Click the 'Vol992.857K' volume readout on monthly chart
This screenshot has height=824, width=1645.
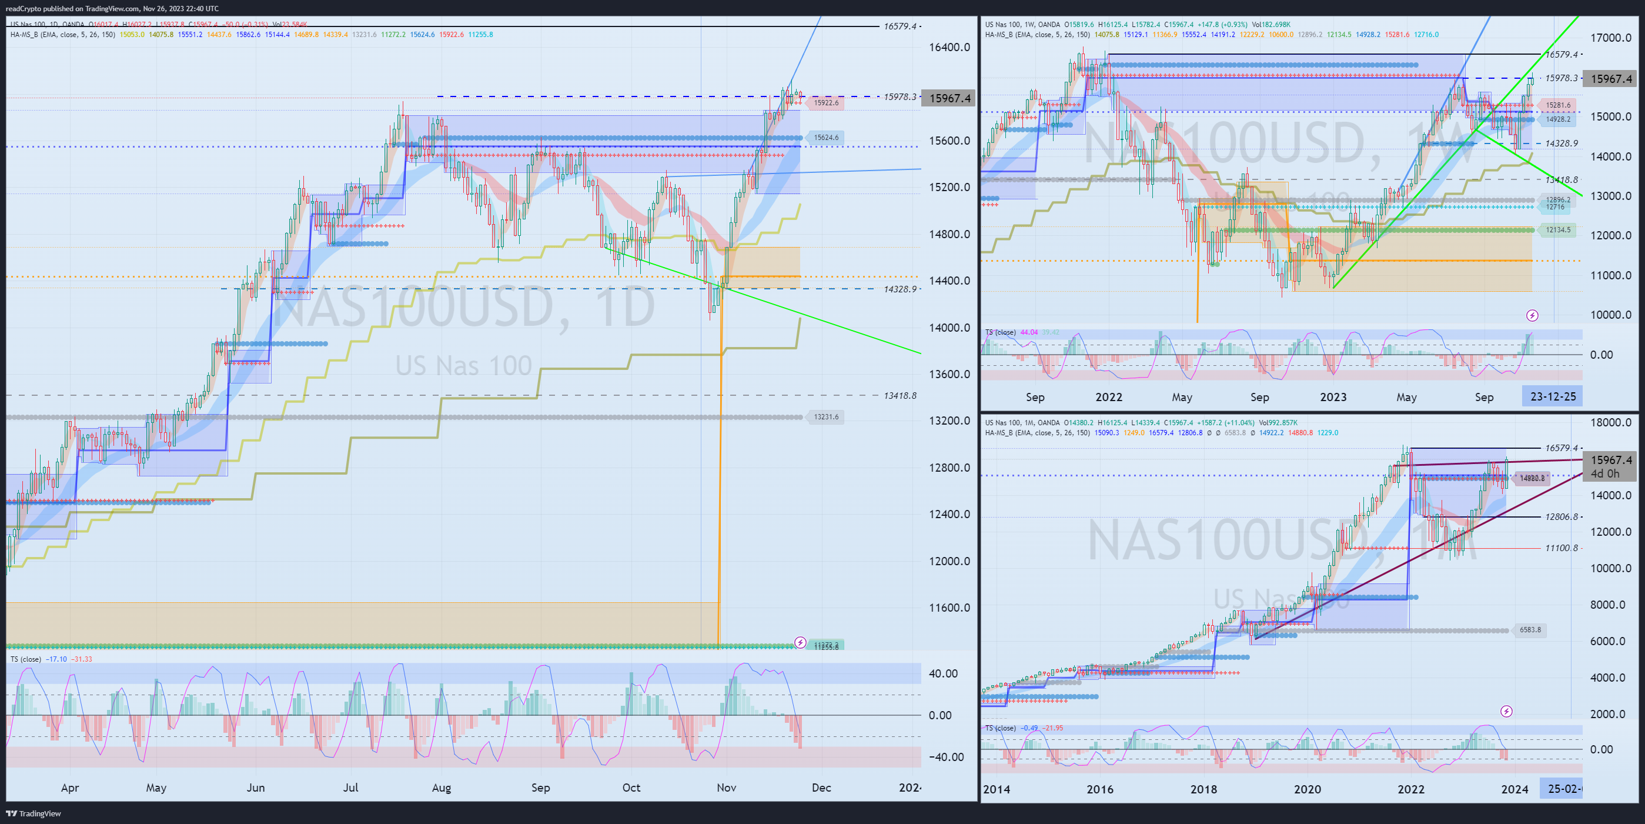[1278, 422]
